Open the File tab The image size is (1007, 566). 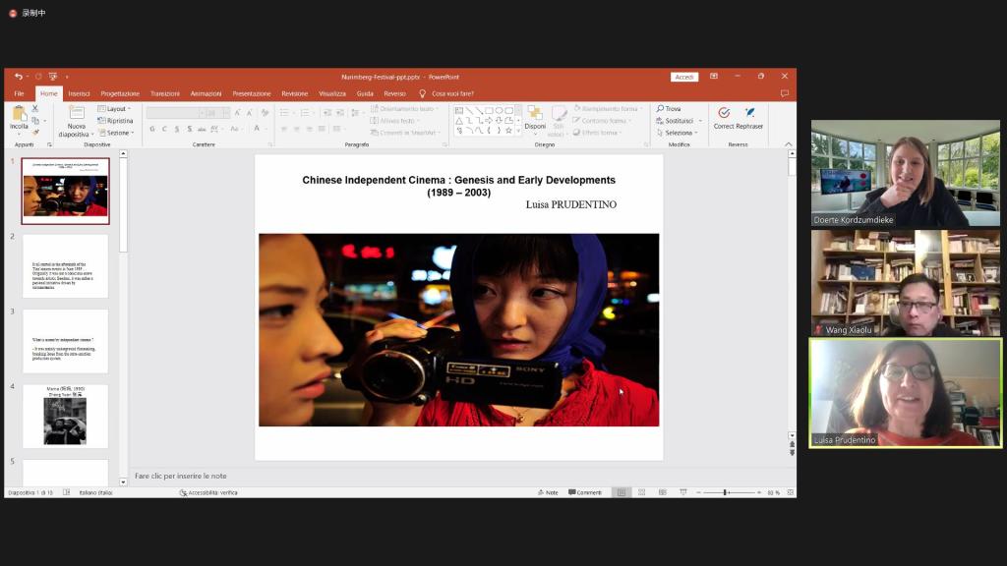point(20,93)
